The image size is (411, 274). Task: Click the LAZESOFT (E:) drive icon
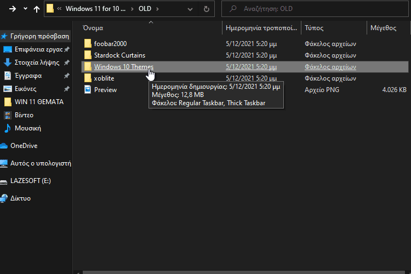tap(4, 182)
